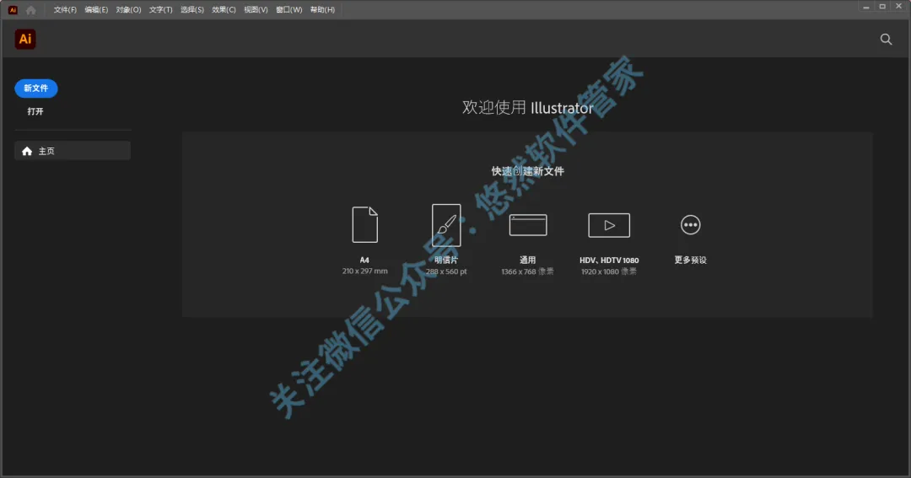
Task: Minimize the Illustrator window
Action: click(x=865, y=7)
